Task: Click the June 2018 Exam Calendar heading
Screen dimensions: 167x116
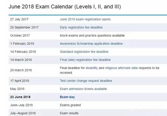Action: [x=65, y=6]
